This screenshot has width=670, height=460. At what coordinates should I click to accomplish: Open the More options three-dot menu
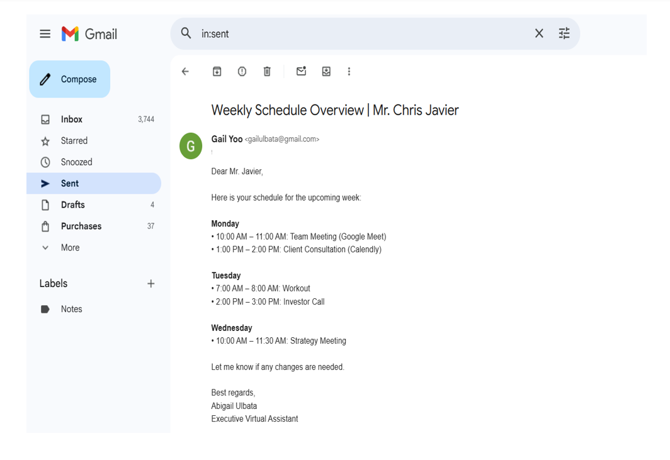[x=349, y=71]
